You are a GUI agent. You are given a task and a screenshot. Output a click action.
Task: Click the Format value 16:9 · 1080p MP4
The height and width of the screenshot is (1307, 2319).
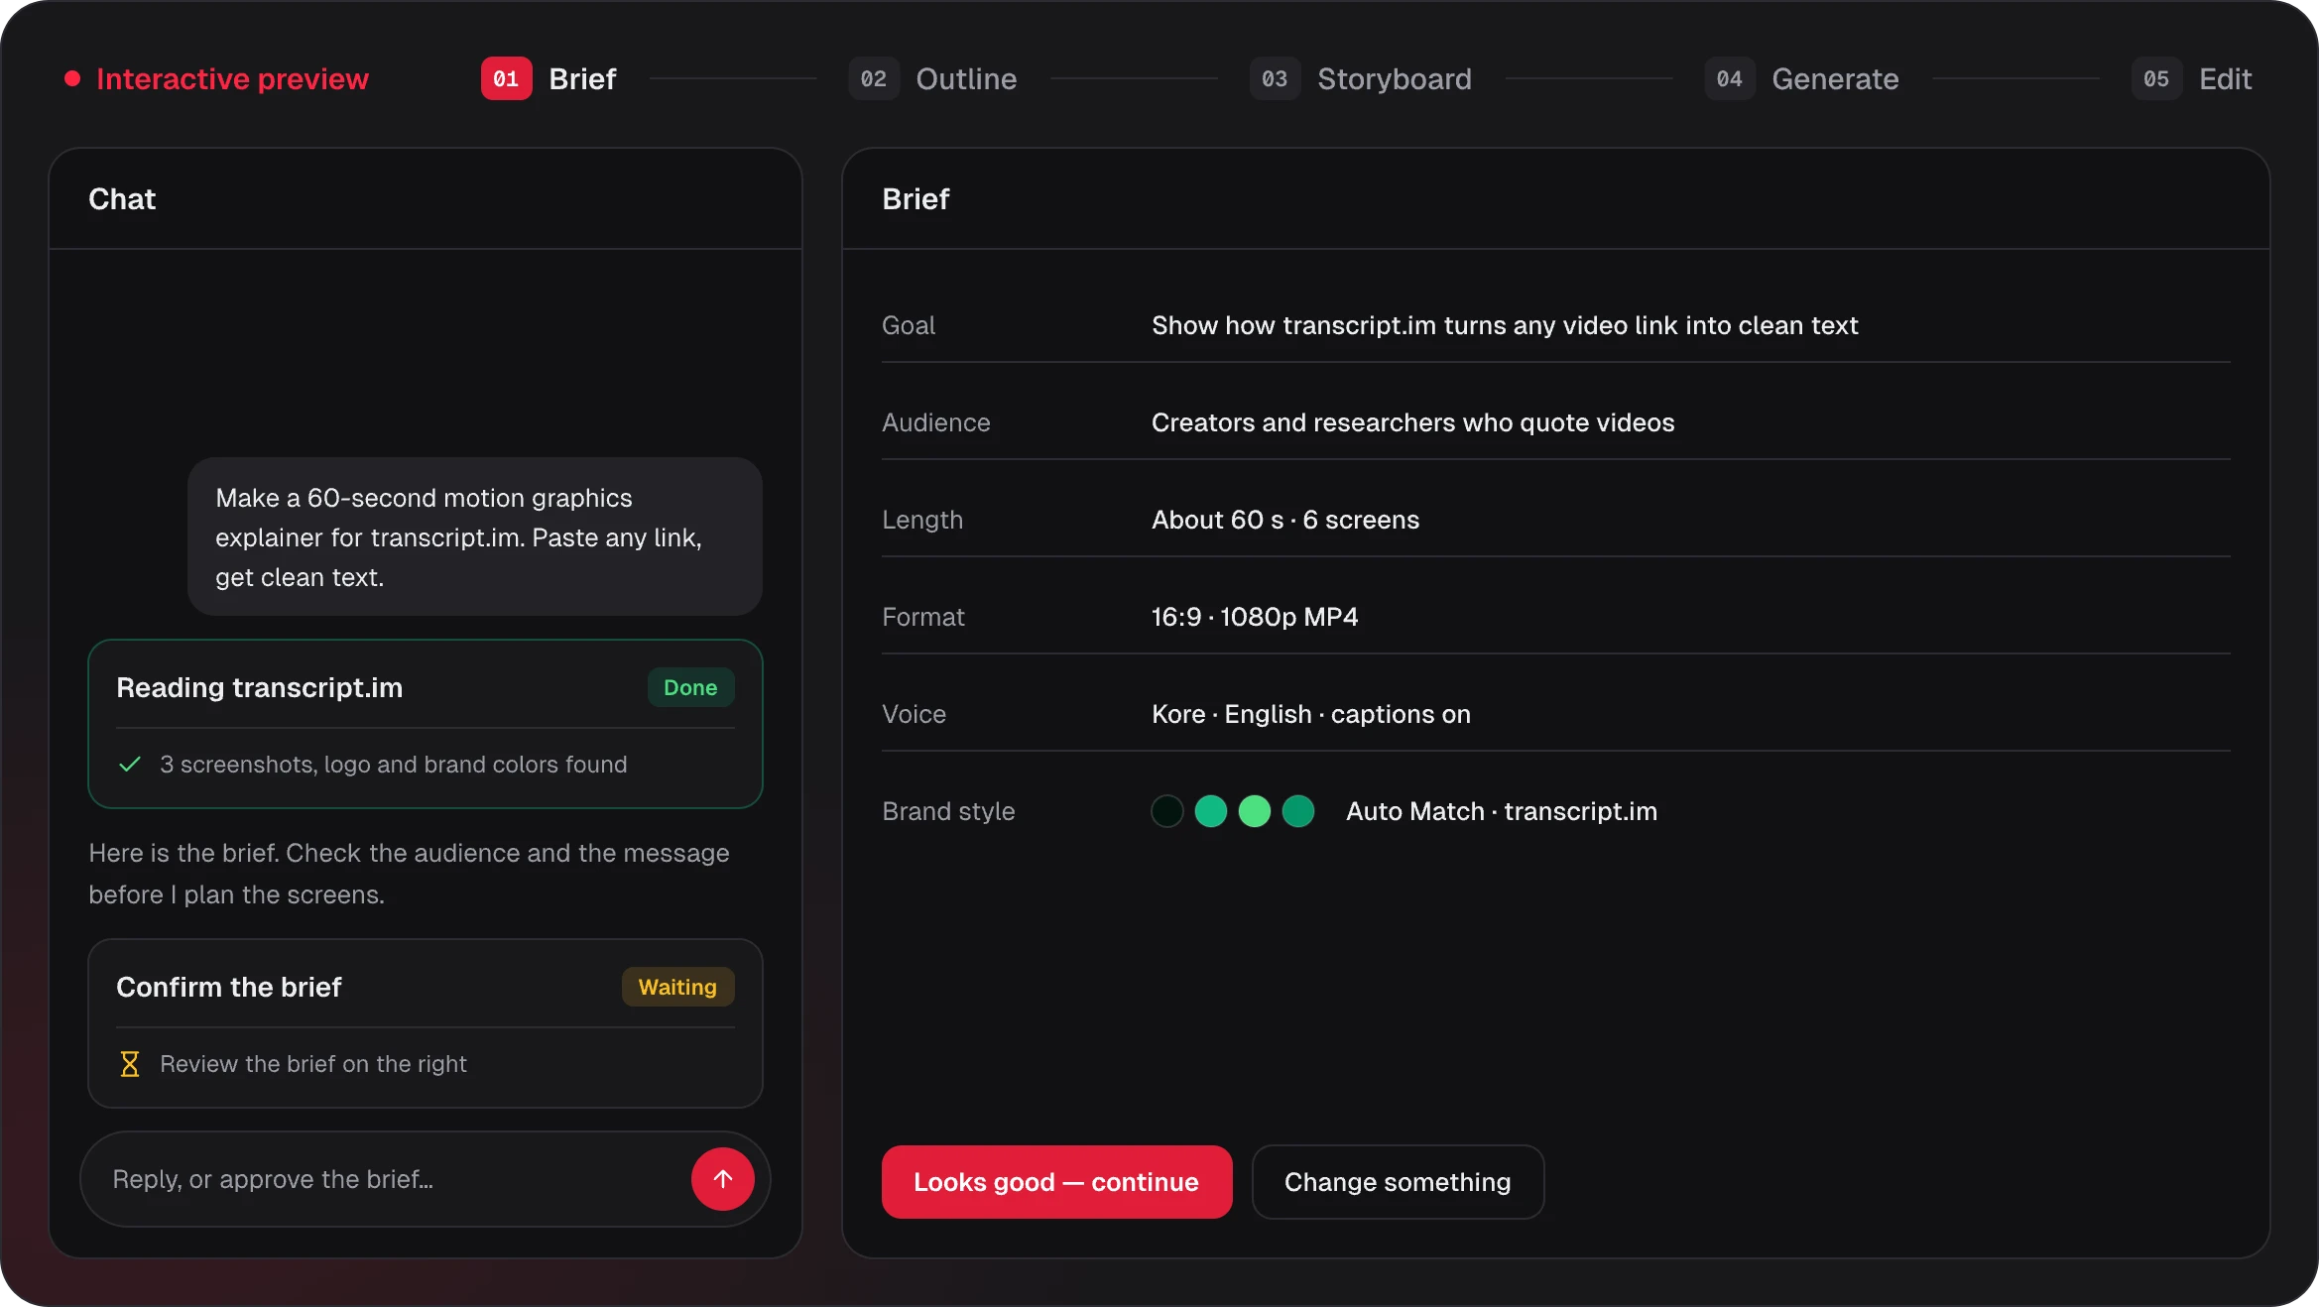(1255, 617)
